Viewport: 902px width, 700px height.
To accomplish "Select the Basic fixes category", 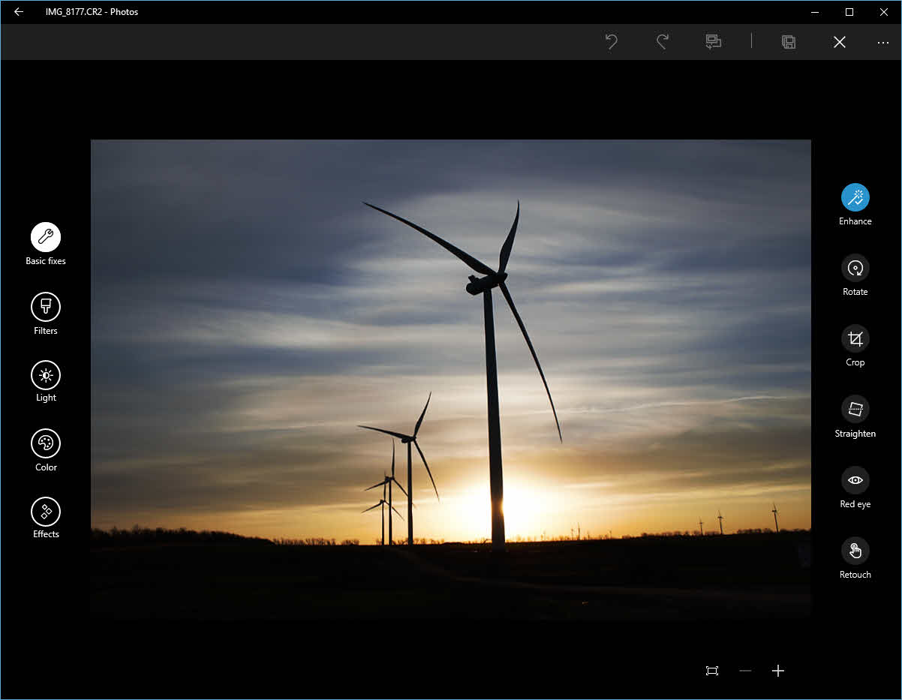I will [46, 237].
